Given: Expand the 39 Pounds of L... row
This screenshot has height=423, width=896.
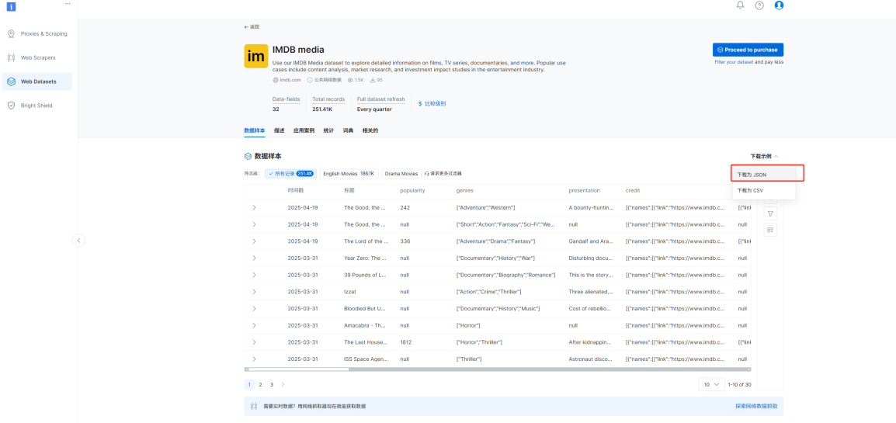Looking at the screenshot, I should [x=254, y=276].
